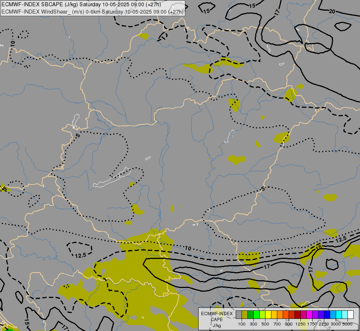Click the 'CAPE' word in the legend box

(217, 320)
